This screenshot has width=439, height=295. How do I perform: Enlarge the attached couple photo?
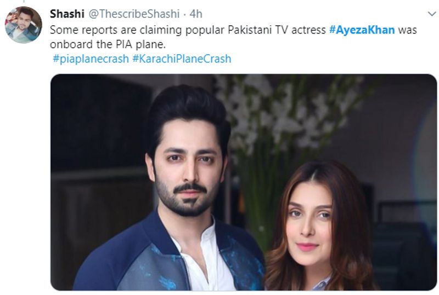coord(244,182)
